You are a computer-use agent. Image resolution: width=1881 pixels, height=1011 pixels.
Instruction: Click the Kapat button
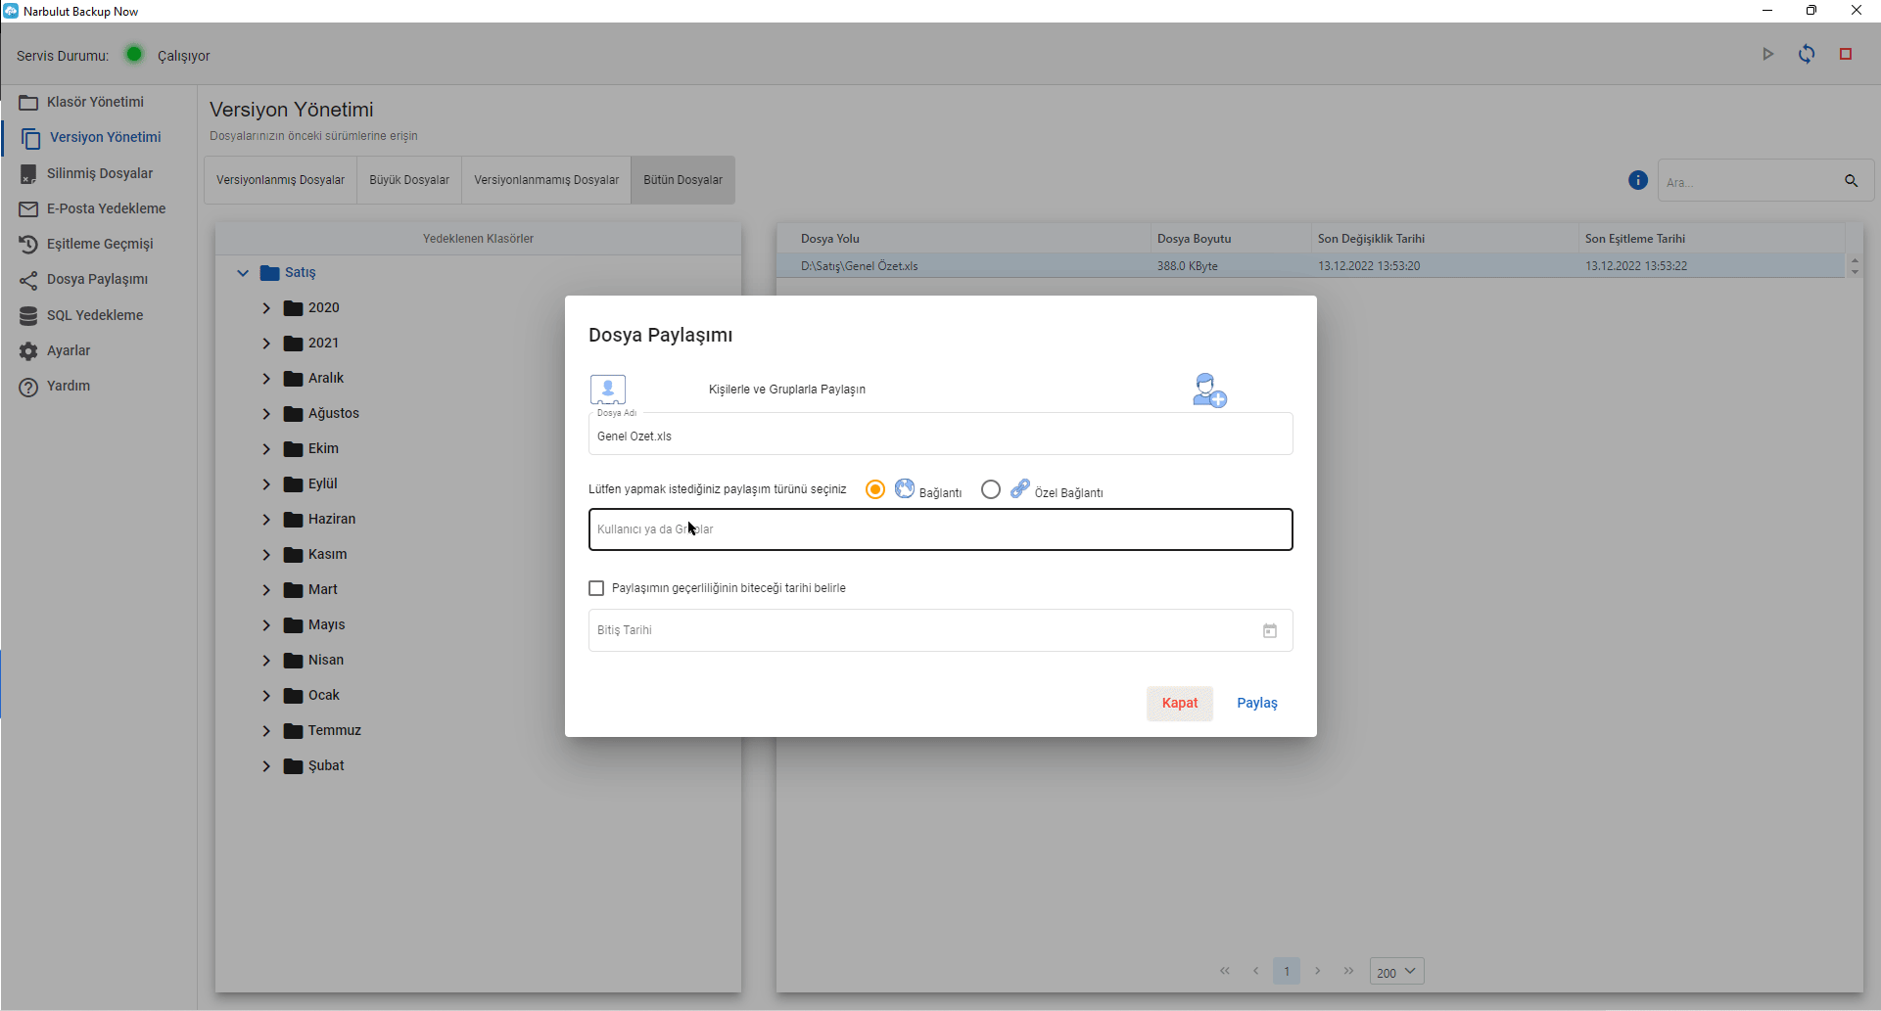point(1179,704)
